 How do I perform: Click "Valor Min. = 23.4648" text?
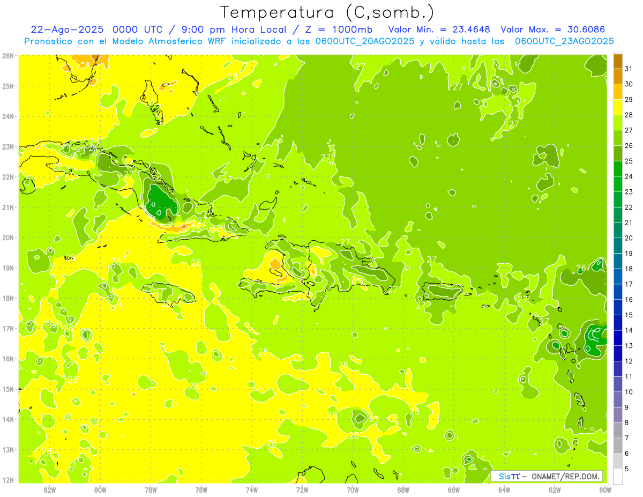440,29
